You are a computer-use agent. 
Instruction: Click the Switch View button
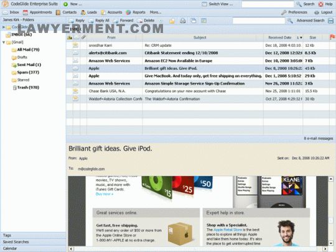217,4
